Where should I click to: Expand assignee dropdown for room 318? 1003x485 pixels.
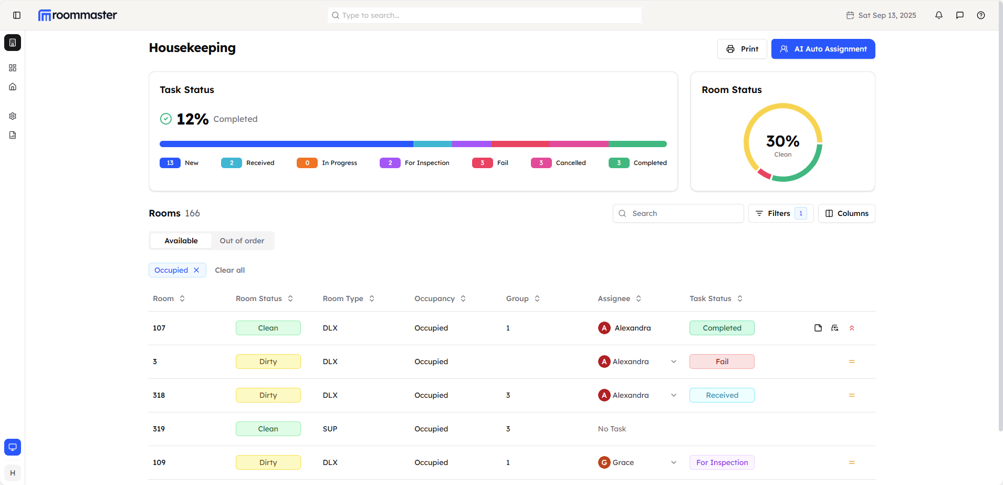click(x=674, y=395)
